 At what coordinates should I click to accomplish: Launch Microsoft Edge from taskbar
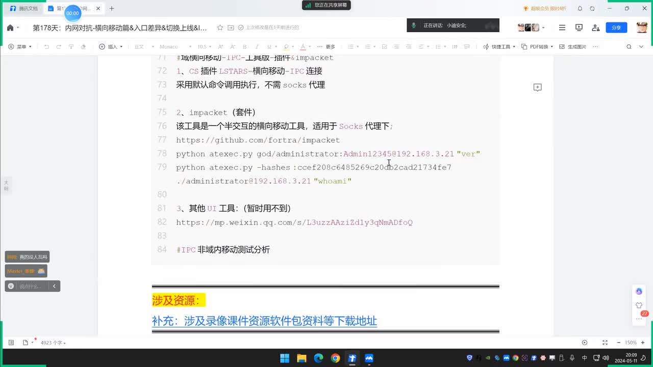[318, 358]
